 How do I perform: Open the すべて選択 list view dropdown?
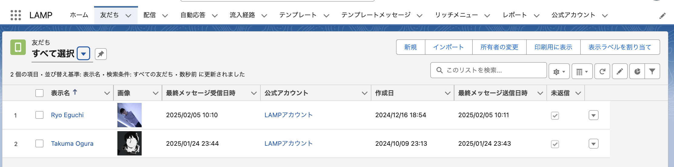tap(83, 54)
